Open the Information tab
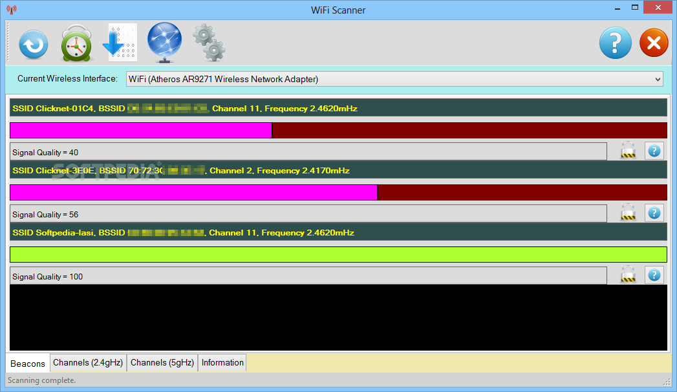Viewport: 677px width, 392px height. [222, 363]
